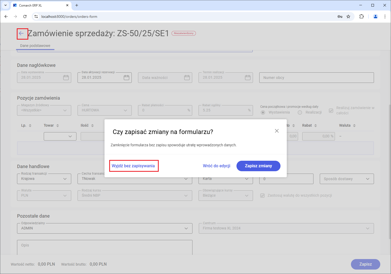Image resolution: width=391 pixels, height=274 pixels.
Task: Open calendar for Data ważności field
Action: coord(187,78)
